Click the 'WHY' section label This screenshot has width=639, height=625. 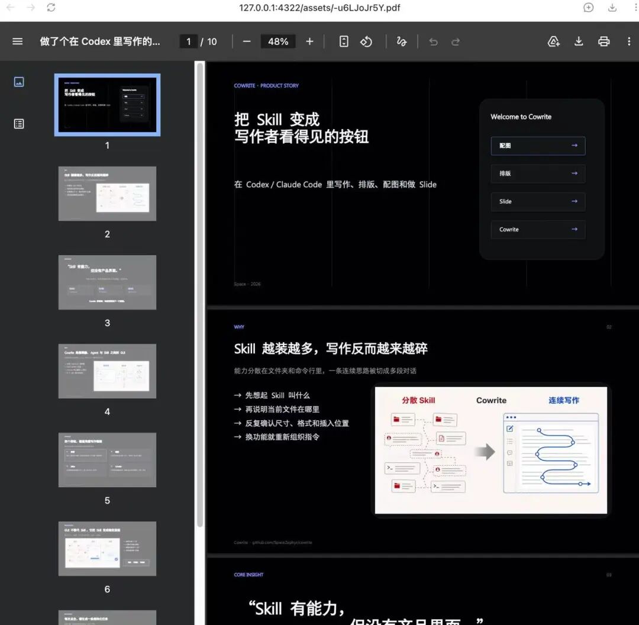click(239, 327)
